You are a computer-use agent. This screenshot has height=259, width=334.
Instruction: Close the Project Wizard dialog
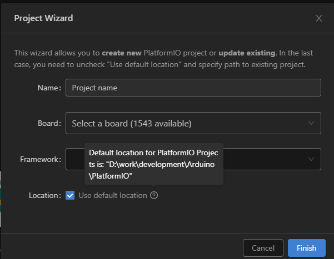(318, 18)
